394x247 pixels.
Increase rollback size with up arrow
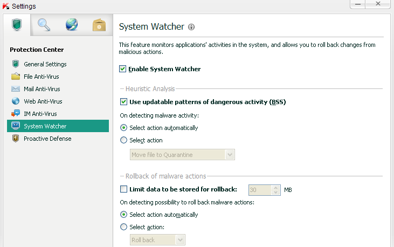tap(275, 188)
